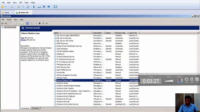Click the 0:03:27 duration display
The image size is (200, 112).
click(151, 81)
